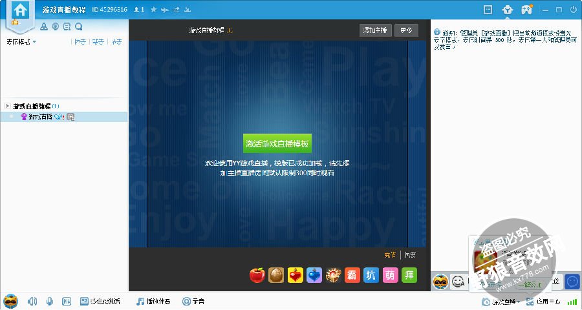Toggle the mixer icon in bottom bar
582x310 pixels.
point(67,301)
